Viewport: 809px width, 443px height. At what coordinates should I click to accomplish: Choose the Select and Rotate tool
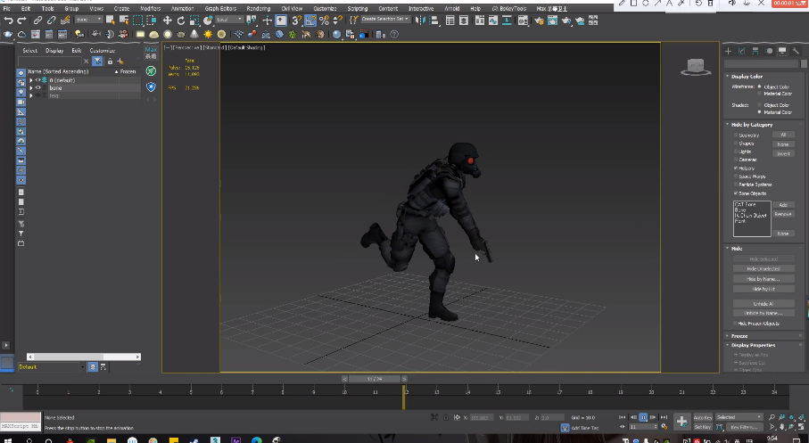coord(180,21)
